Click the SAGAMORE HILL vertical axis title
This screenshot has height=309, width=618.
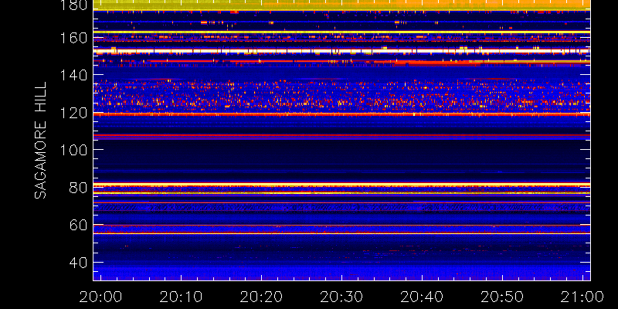[40, 140]
